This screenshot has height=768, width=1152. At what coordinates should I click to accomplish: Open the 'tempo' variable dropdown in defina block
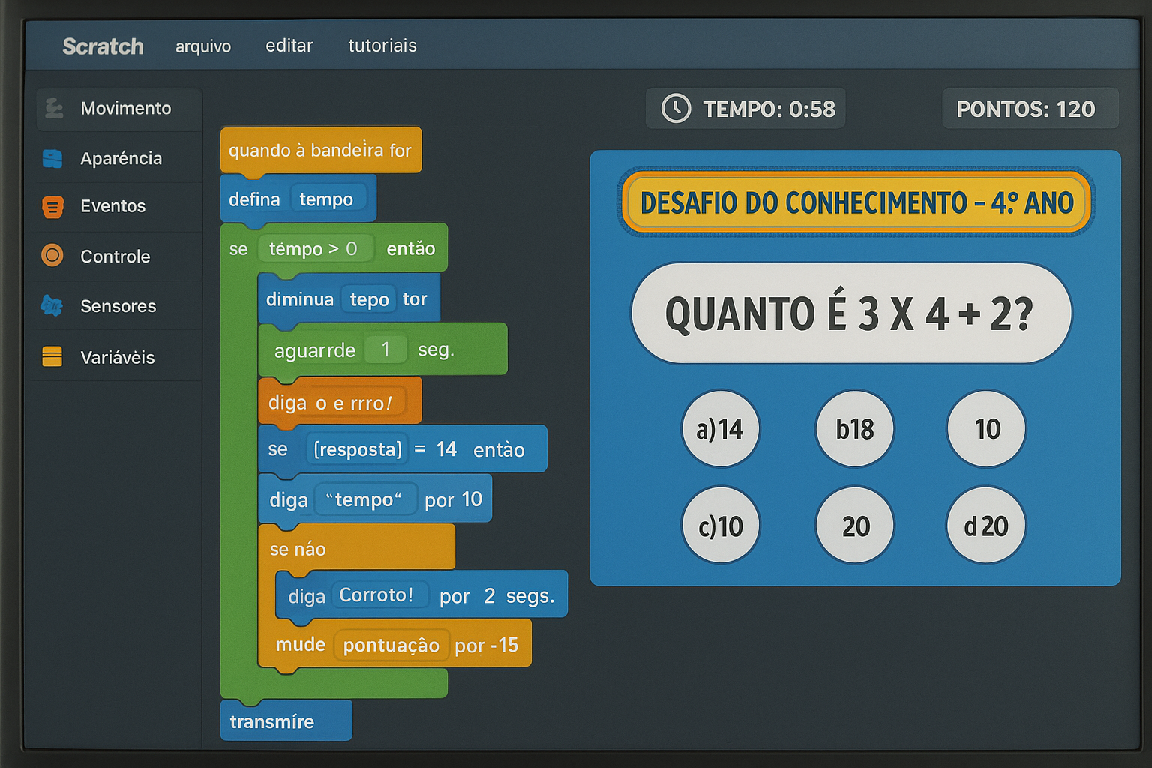[x=327, y=199]
